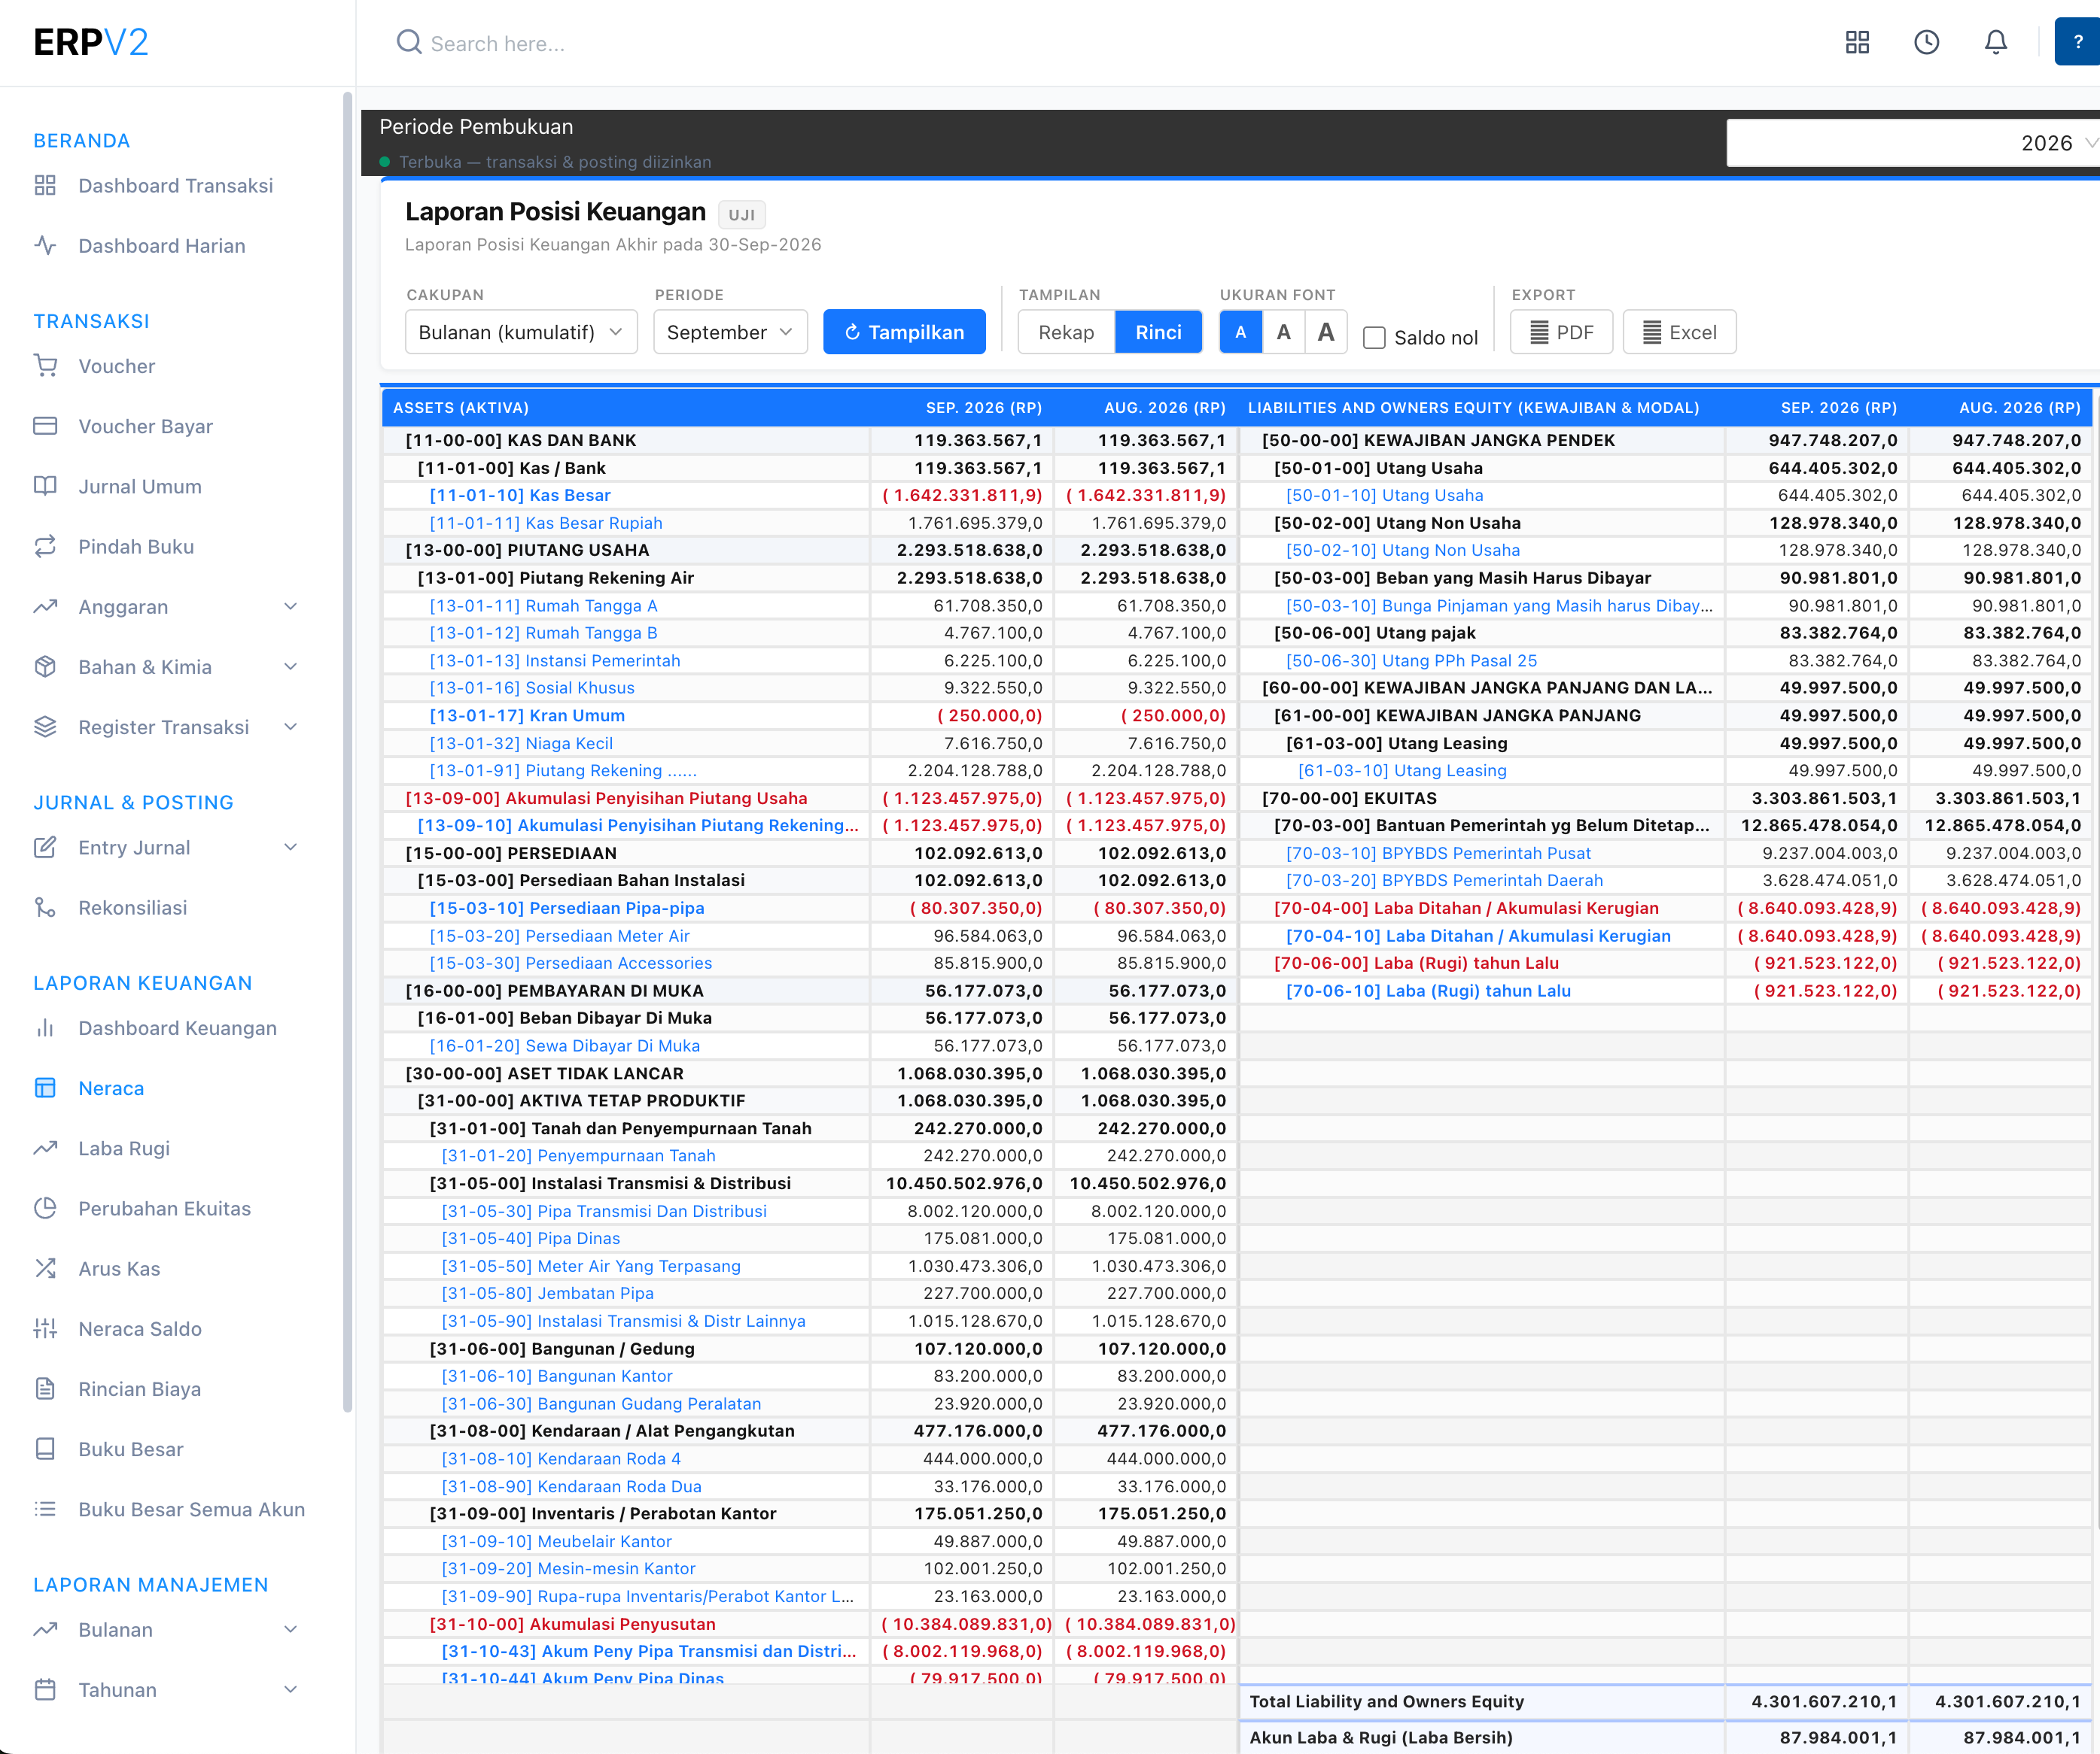Click the Rekonsiliasi branch icon
Viewport: 2100px width, 1754px height.
click(x=45, y=908)
